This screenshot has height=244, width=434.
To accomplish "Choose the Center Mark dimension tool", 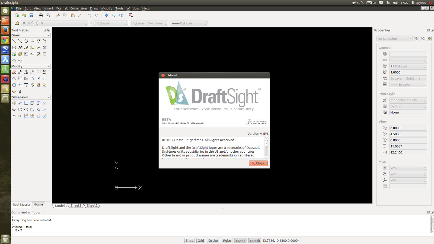I will [14, 110].
